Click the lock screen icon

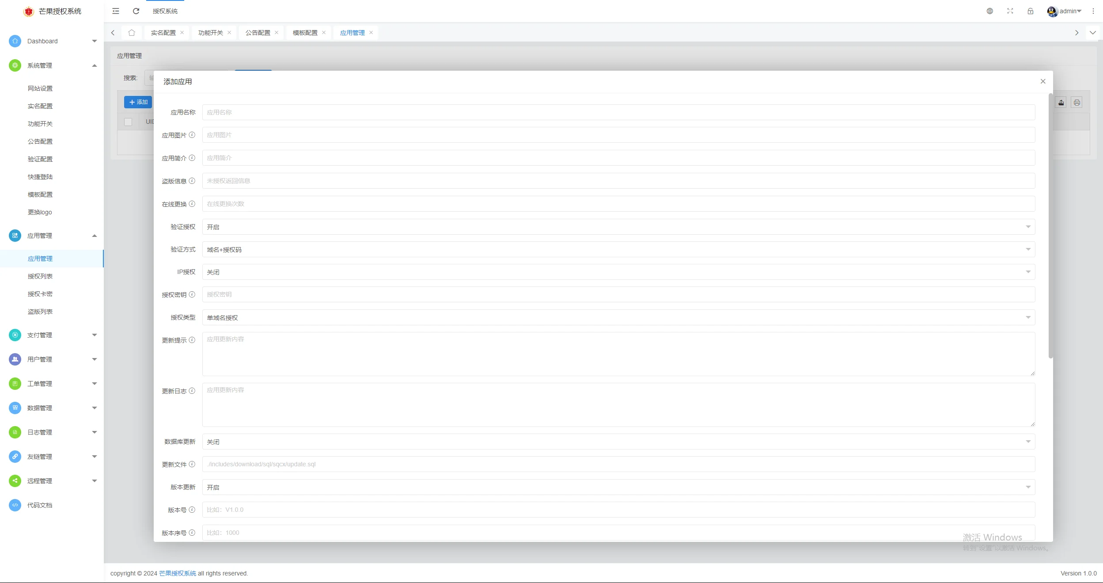point(1031,11)
